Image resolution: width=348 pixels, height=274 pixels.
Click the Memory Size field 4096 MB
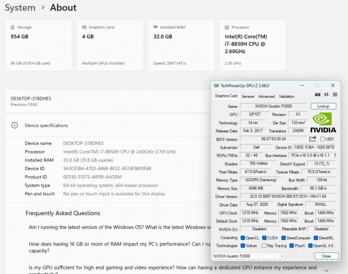pos(256,188)
